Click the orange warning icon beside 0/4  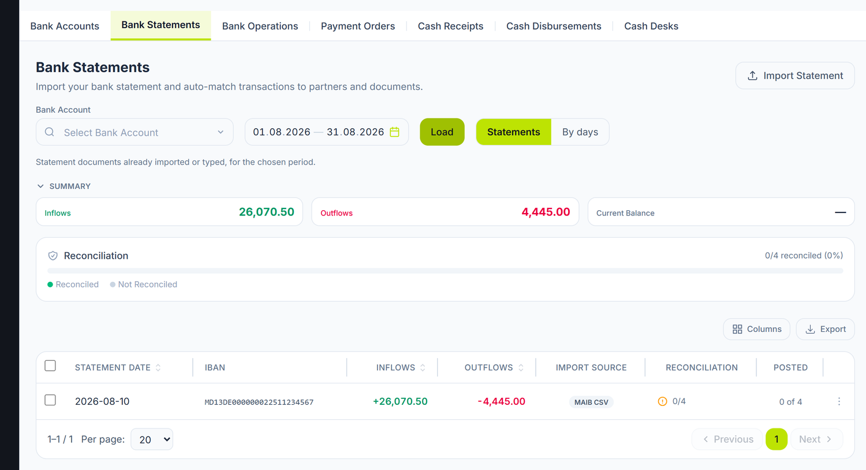point(662,401)
